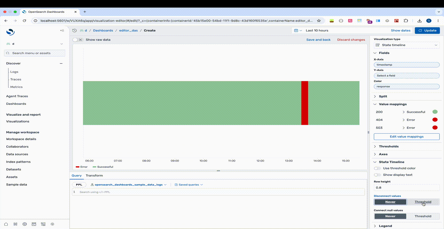Collapse the Discover section with the minus icon
This screenshot has height=229, width=444.
click(61, 63)
